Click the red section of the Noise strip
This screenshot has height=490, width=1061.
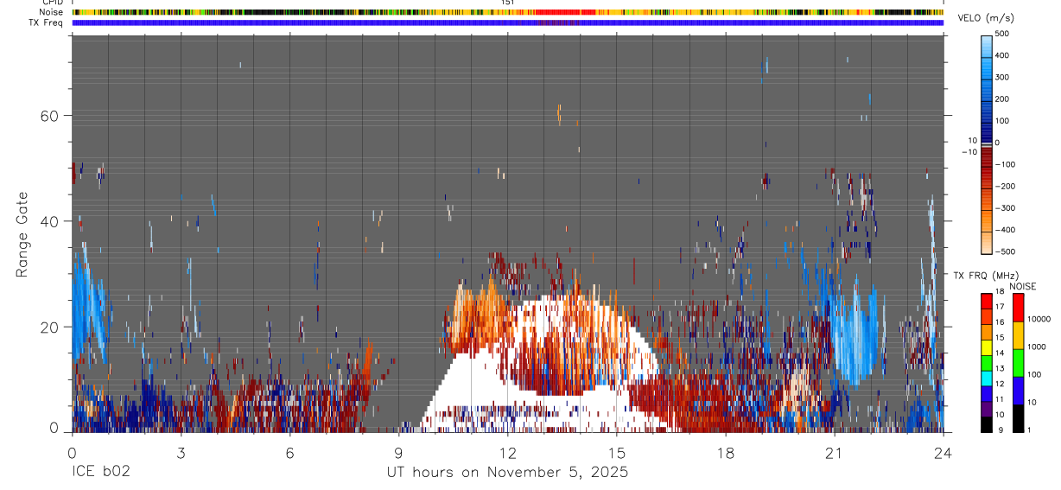click(x=565, y=12)
